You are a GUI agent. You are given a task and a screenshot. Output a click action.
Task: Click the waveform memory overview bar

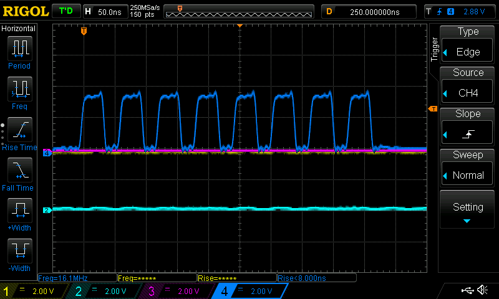click(239, 12)
